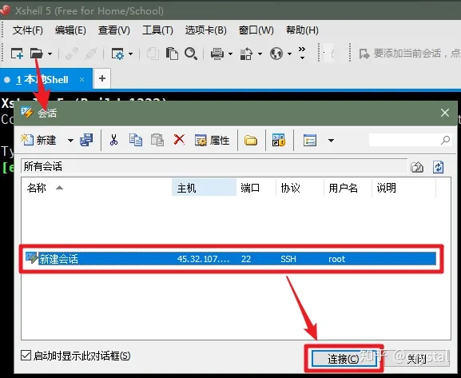The width and height of the screenshot is (461, 378).
Task: Expand the view mode dropdown arrow in dialog
Action: 331,141
